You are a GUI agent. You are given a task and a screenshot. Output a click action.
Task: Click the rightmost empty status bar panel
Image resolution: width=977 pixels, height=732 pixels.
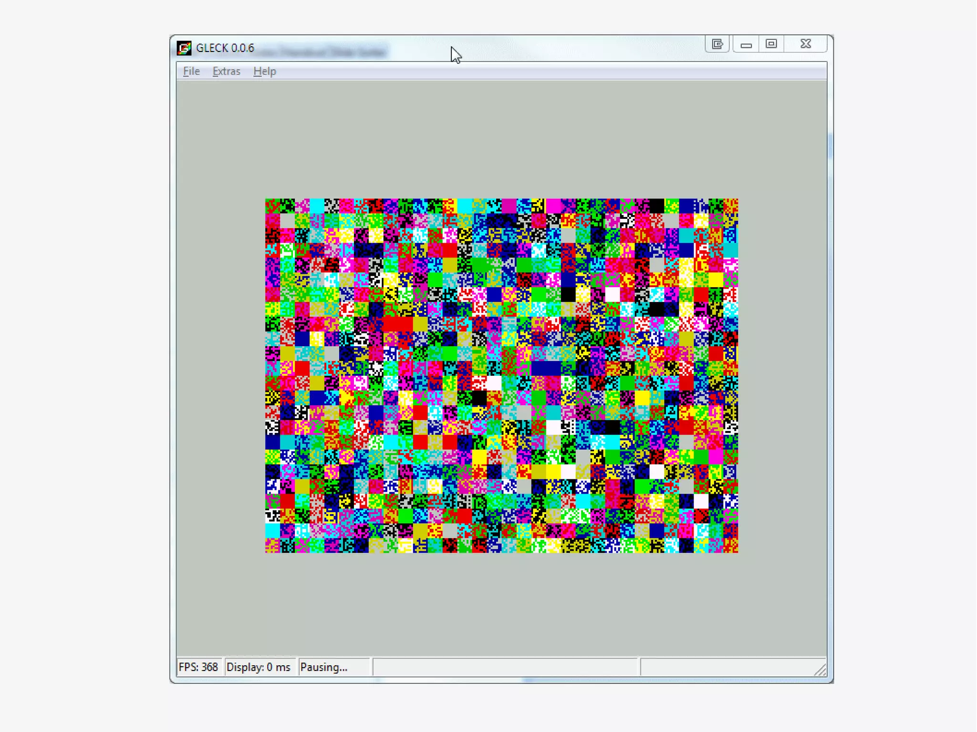point(725,667)
